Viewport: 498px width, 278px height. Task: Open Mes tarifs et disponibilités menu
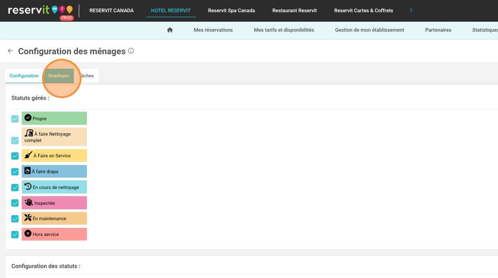(x=284, y=30)
